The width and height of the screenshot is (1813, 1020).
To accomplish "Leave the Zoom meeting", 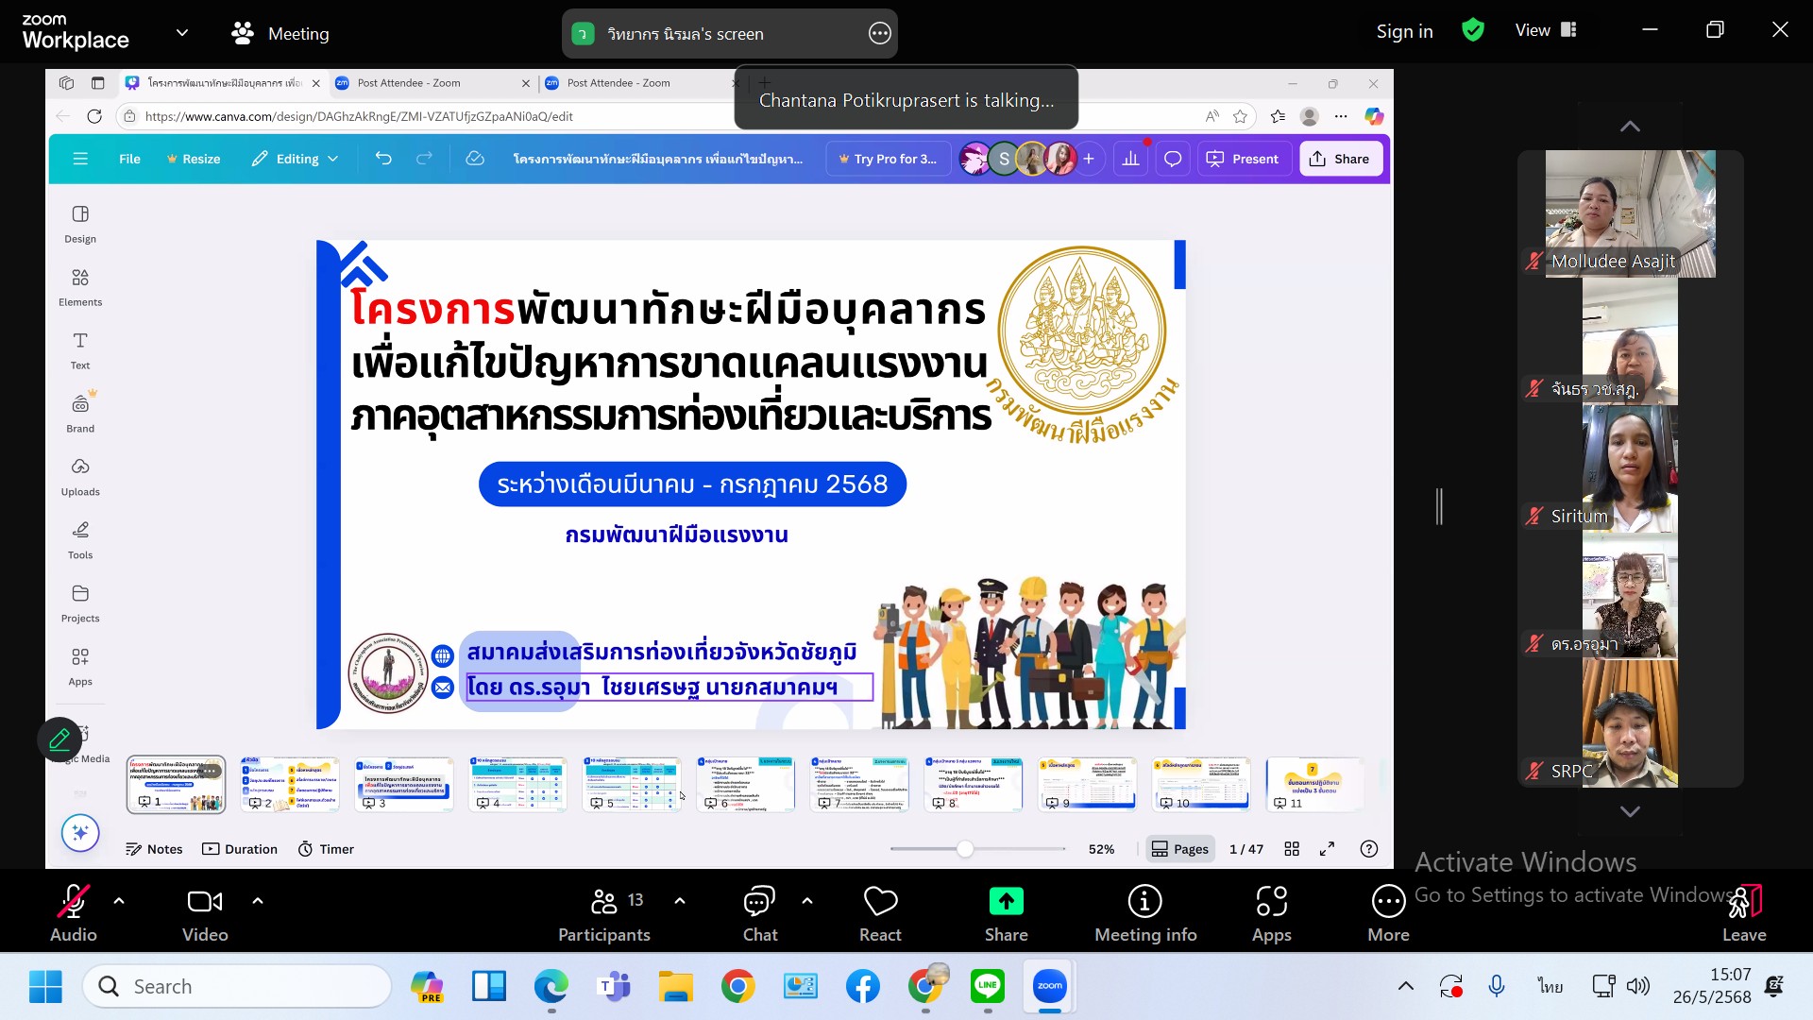I will click(1743, 912).
